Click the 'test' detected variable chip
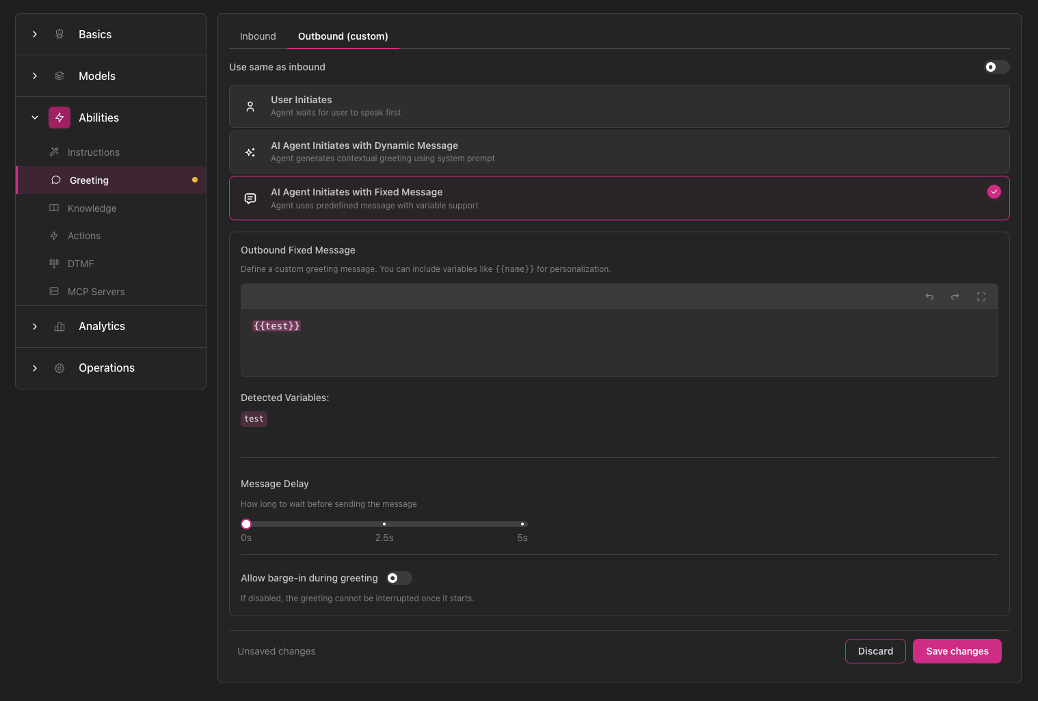The width and height of the screenshot is (1038, 701). tap(254, 419)
